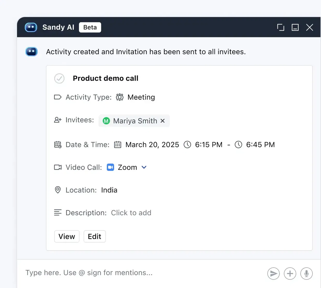Expand the Zoom video call dropdown
The image size is (321, 288).
[144, 167]
